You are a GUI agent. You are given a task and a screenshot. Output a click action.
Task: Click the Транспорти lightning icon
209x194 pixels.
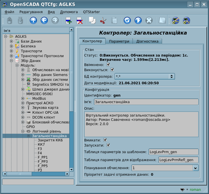(x=17, y=51)
